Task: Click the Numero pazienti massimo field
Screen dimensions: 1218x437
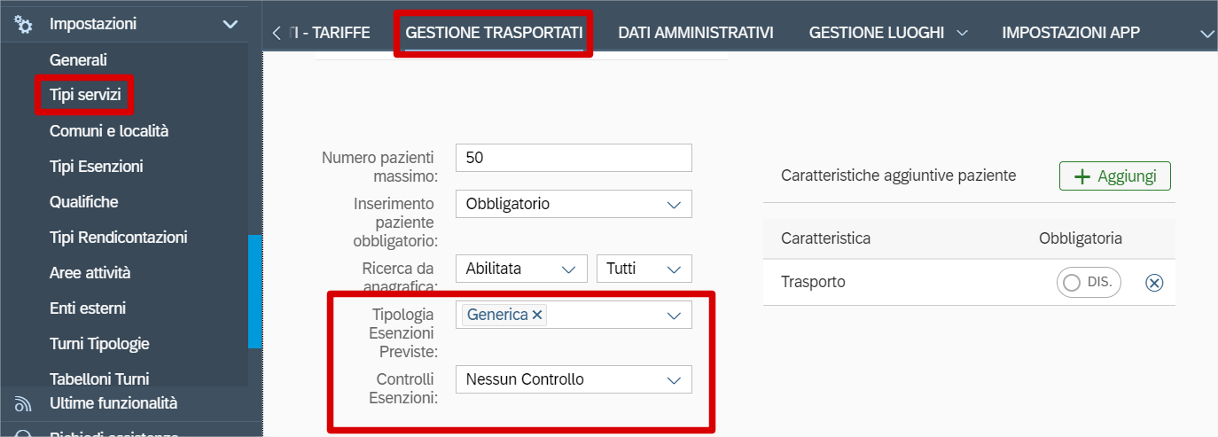Action: [x=573, y=158]
